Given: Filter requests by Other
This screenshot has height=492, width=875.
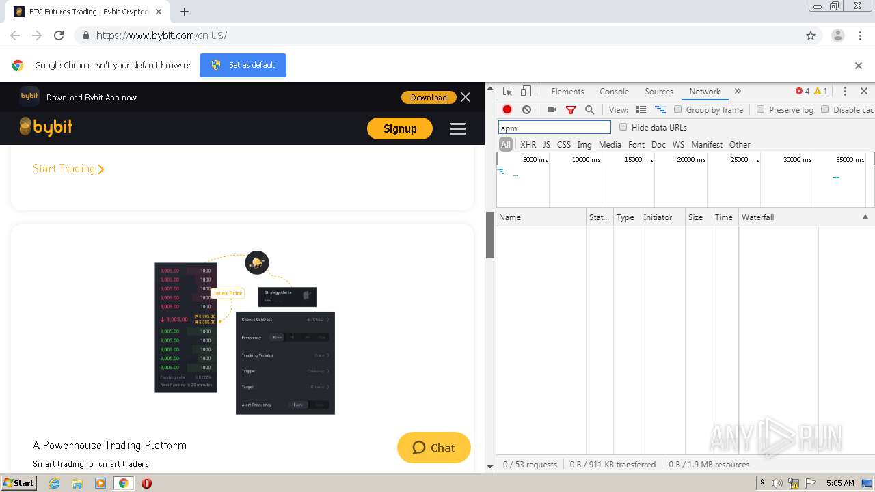Looking at the screenshot, I should coord(740,145).
